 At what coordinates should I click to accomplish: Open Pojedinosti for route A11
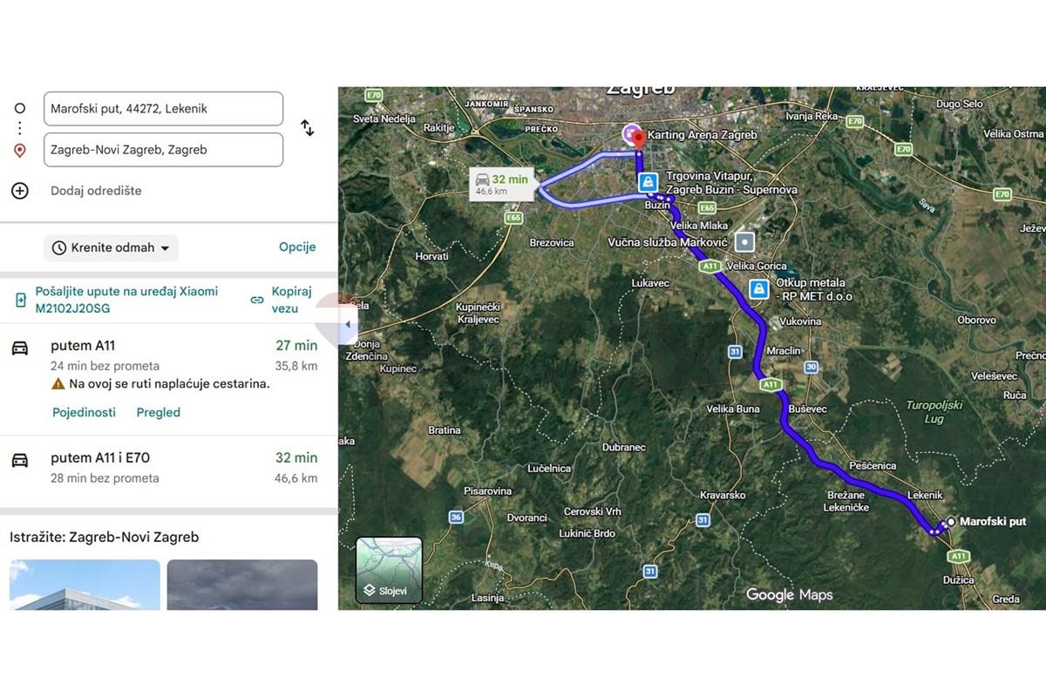[x=84, y=413]
